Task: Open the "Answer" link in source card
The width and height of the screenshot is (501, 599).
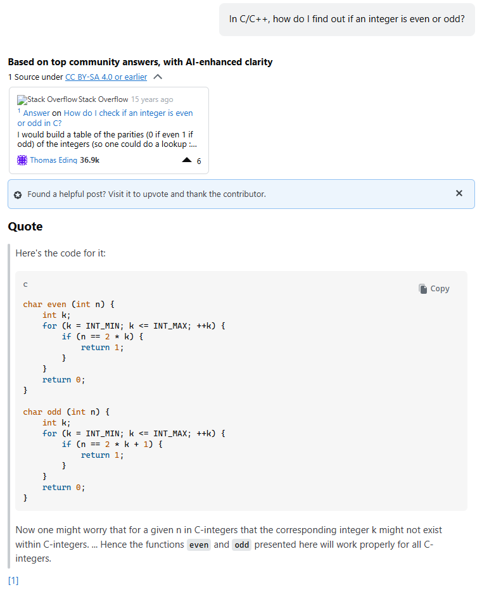Action: pos(37,113)
